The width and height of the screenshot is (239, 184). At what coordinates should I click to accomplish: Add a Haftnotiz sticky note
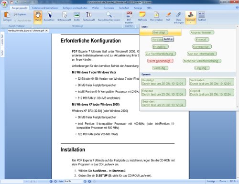point(142,17)
